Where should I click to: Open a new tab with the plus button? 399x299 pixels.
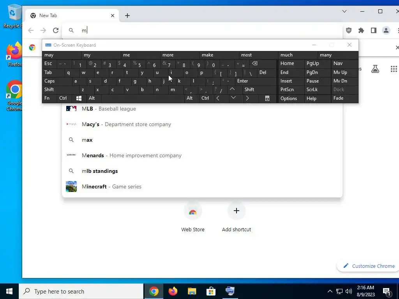pyautogui.click(x=127, y=16)
